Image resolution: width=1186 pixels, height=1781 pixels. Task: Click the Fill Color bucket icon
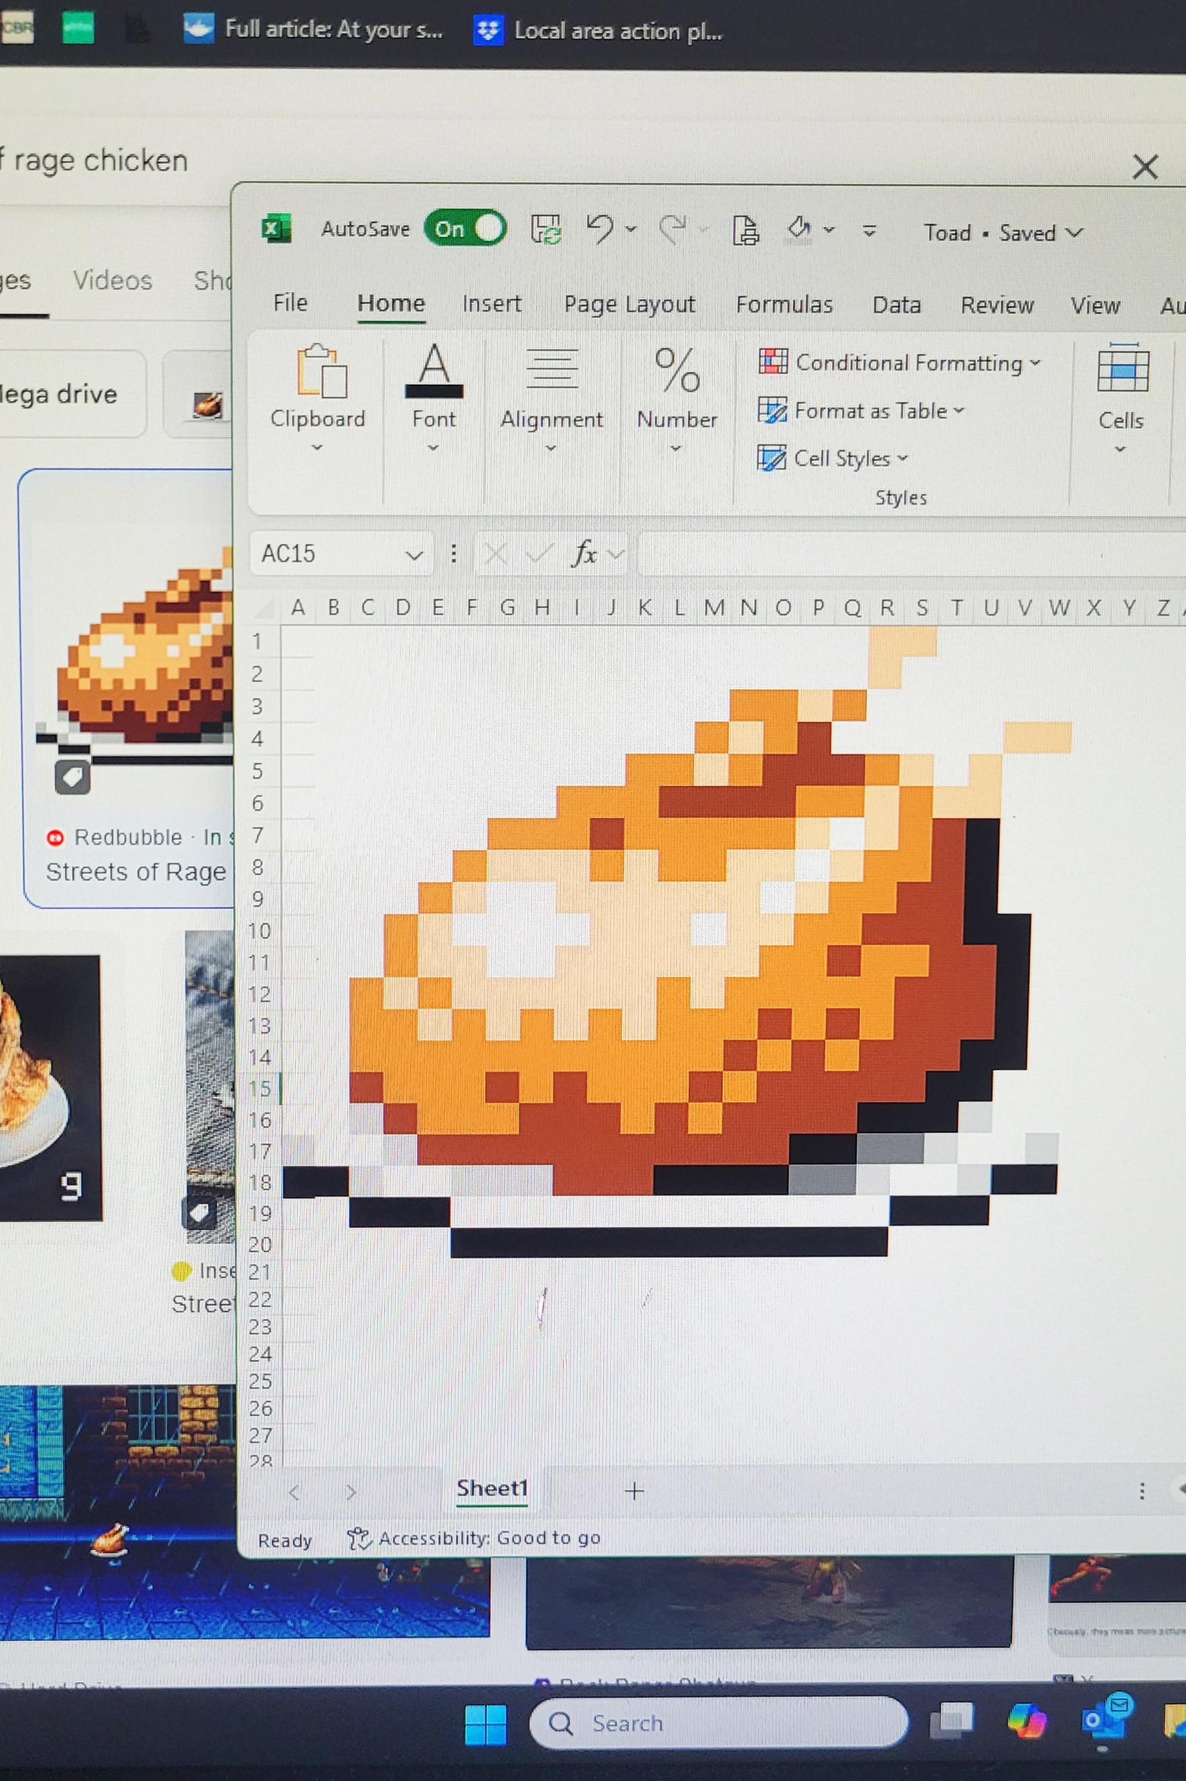pyautogui.click(x=798, y=228)
